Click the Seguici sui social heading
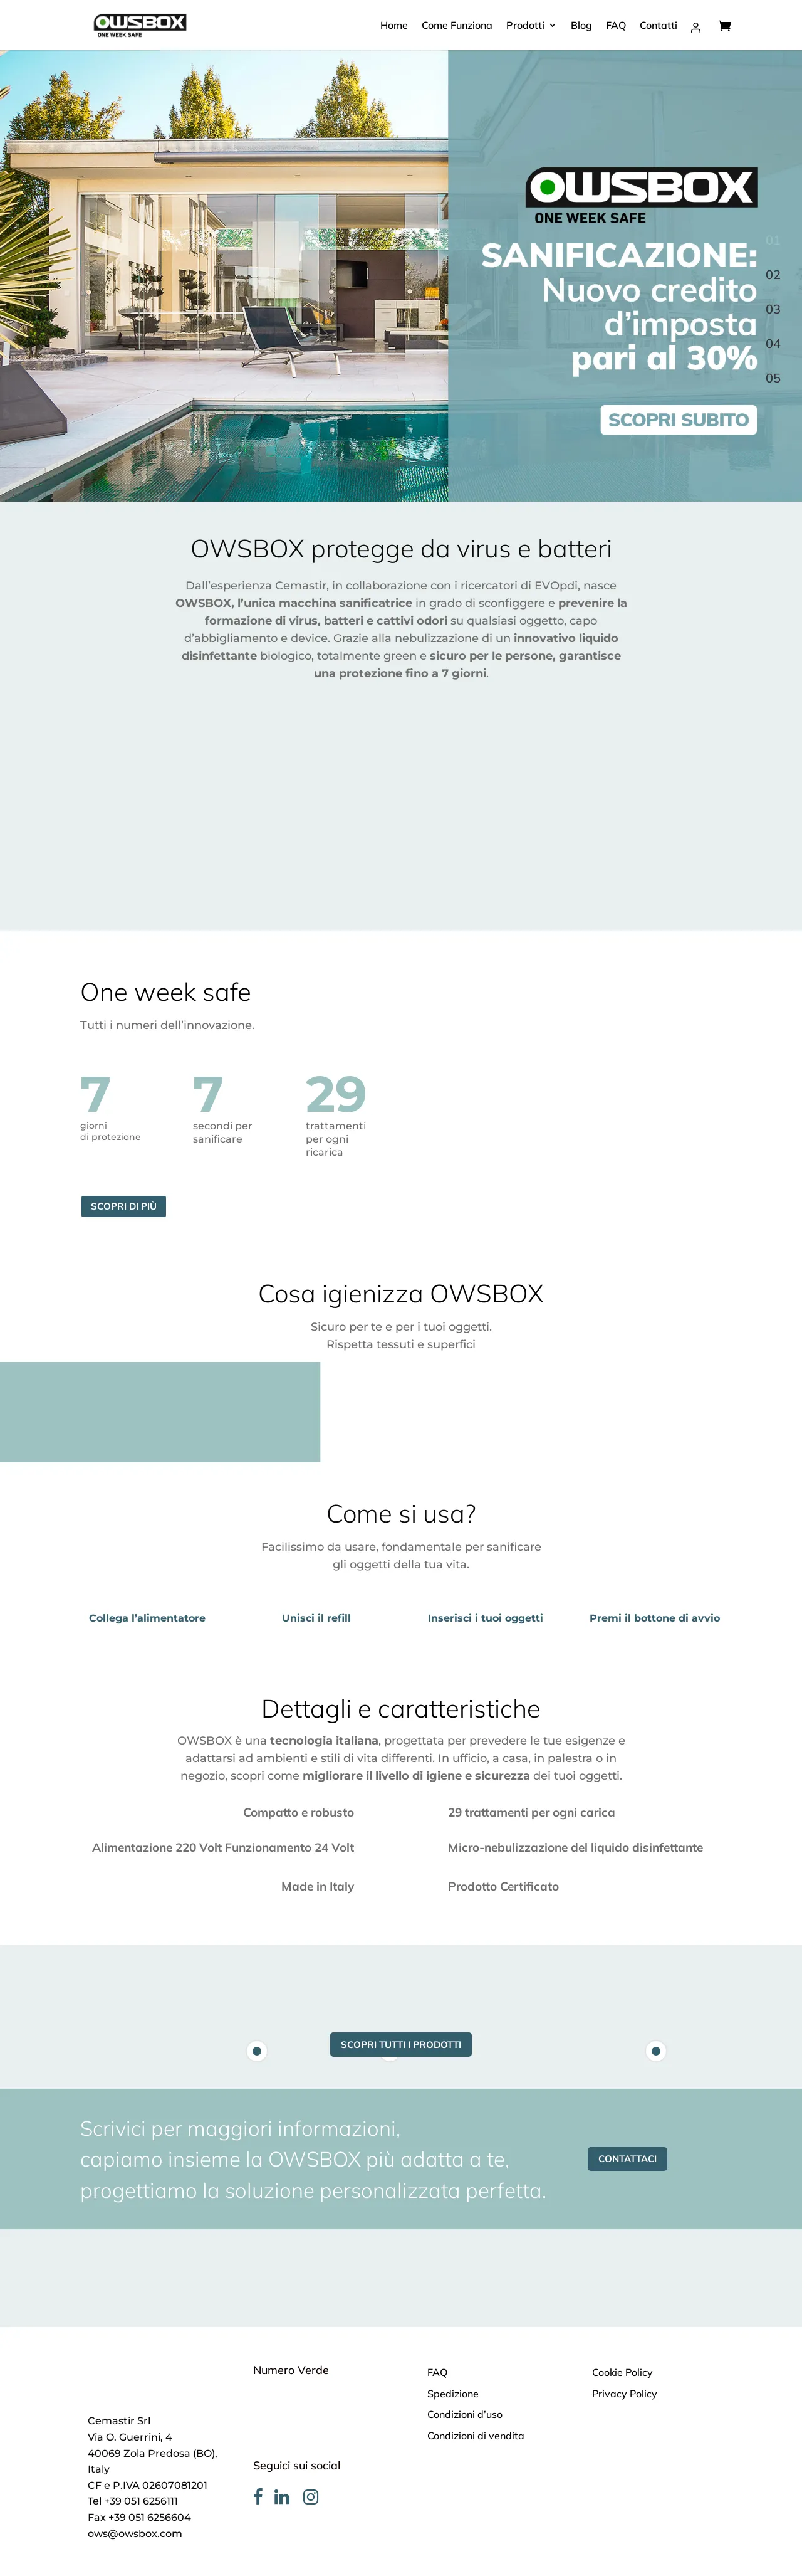The image size is (802, 2576). click(296, 2465)
